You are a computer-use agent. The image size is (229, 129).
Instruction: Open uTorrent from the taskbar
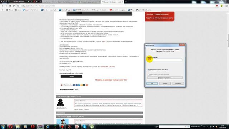pyautogui.click(x=92, y=126)
